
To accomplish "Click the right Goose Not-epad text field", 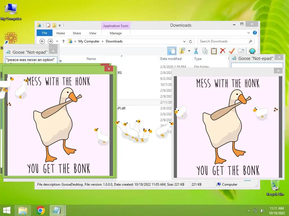I will [x=257, y=65].
